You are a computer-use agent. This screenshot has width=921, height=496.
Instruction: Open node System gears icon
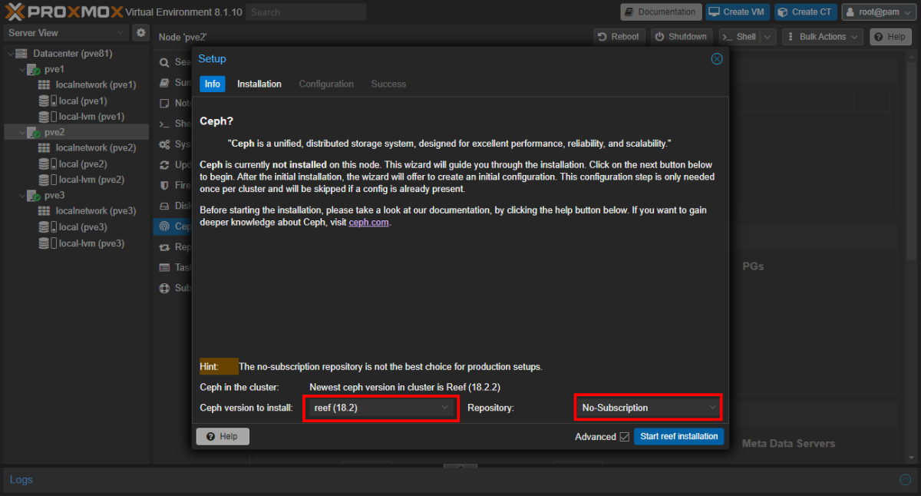click(164, 144)
